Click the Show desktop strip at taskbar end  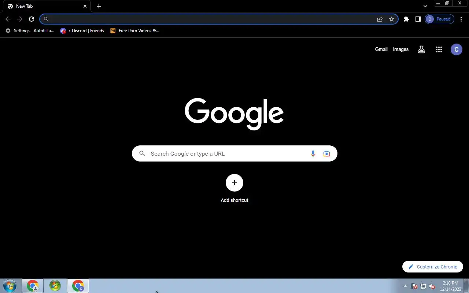(466, 286)
